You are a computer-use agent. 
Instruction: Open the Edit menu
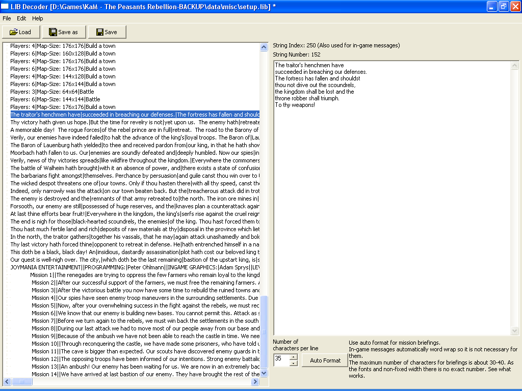point(21,18)
